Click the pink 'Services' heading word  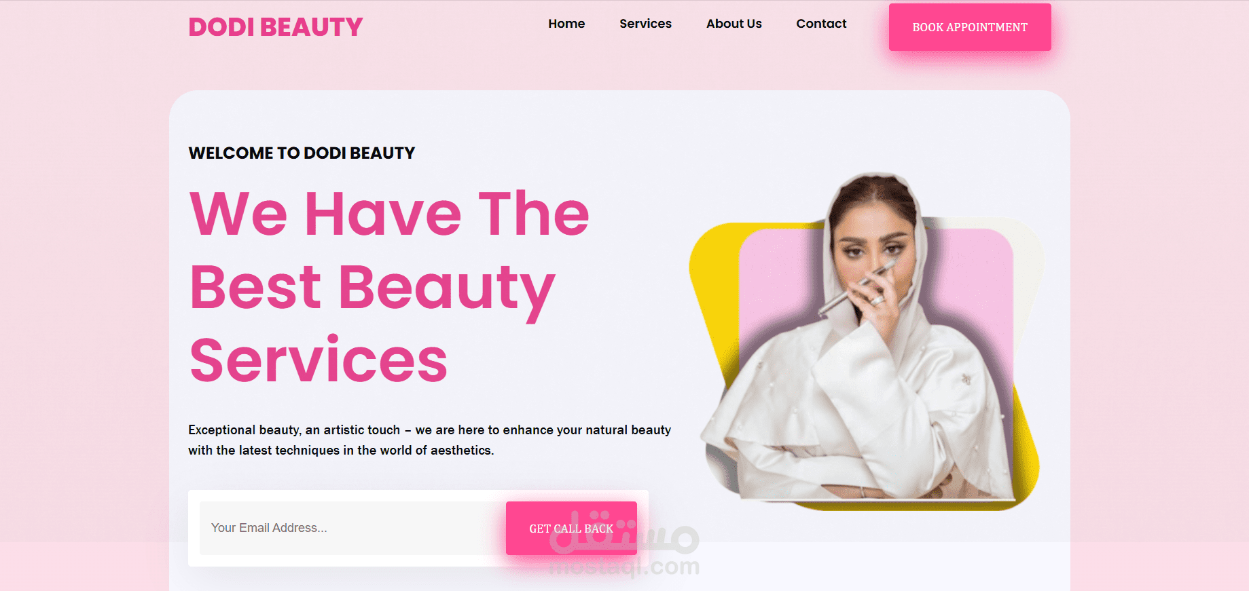click(318, 360)
